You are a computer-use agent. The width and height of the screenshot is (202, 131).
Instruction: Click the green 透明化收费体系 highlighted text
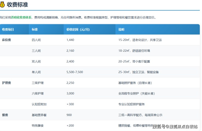(x=21, y=17)
